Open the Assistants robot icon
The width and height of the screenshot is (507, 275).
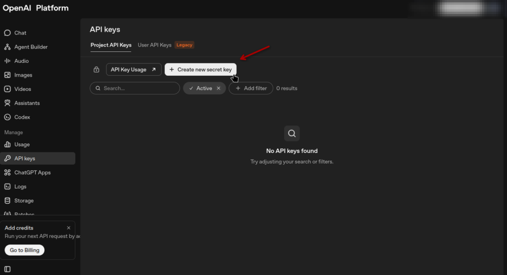point(7,103)
